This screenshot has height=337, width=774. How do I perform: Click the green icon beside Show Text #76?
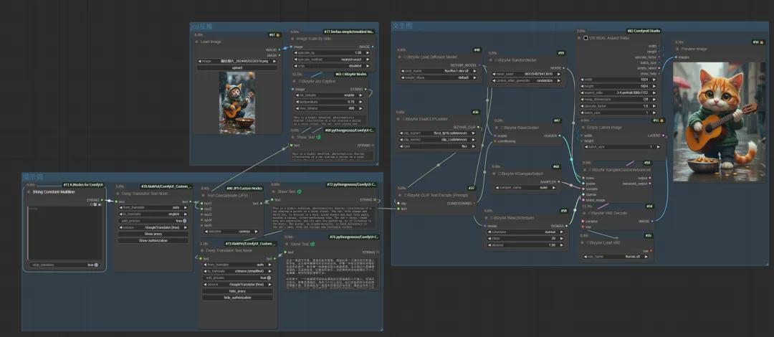pyautogui.click(x=311, y=244)
